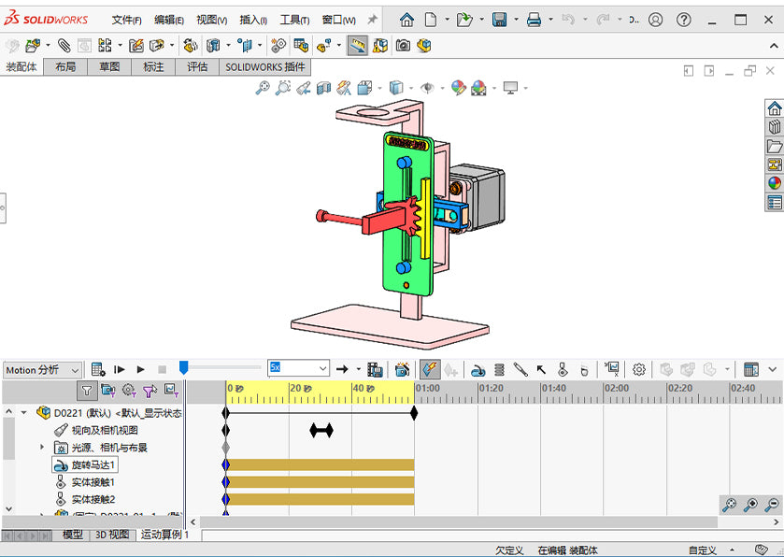Click the Mate paperclip icon

click(x=64, y=46)
